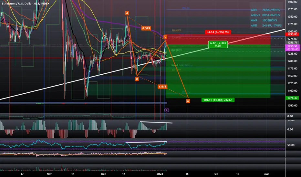Click the Hi-AWR level label
This screenshot has height=177, width=301.
tap(177, 31)
